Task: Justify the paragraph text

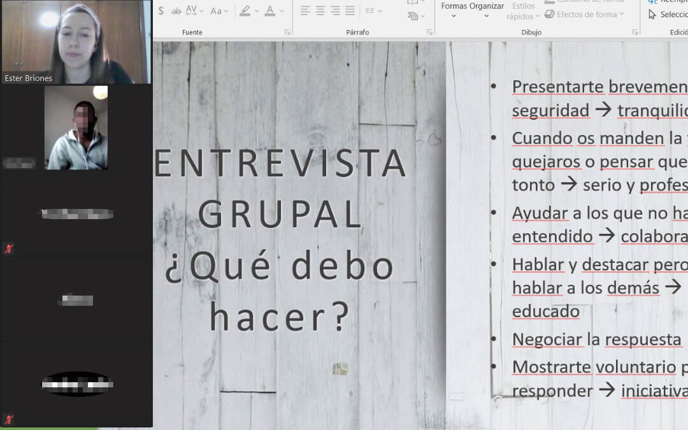Action: (350, 11)
